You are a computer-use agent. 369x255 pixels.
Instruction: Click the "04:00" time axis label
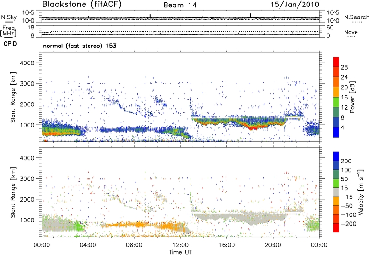click(88, 245)
